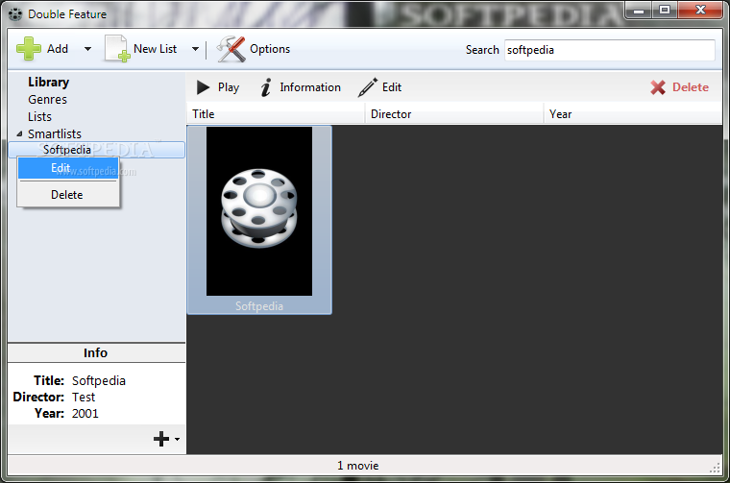Viewport: 730px width, 483px height.
Task: Choose Delete in the context menu
Action: (x=68, y=195)
